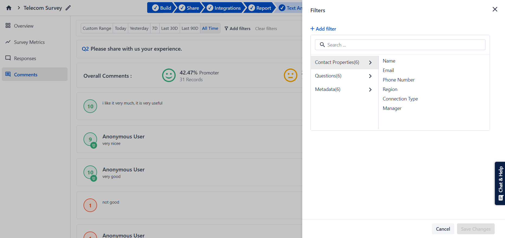Click the Chat & Help side widget

[500, 183]
